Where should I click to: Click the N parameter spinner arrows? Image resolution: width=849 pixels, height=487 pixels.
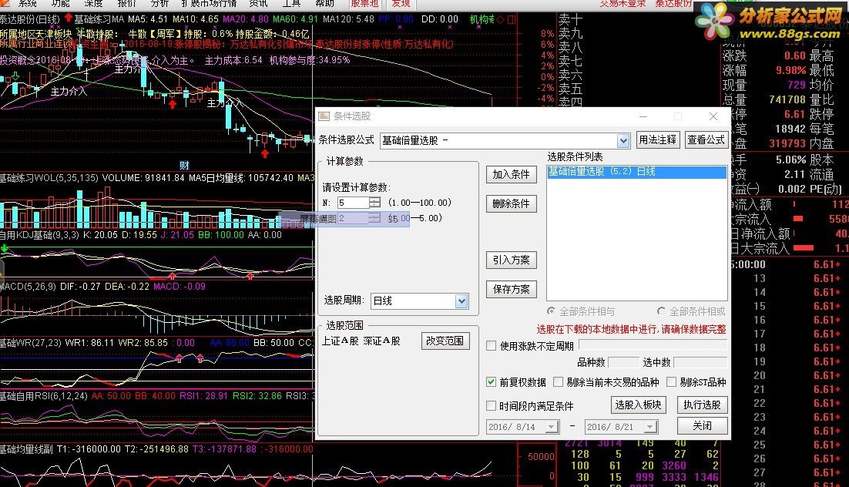(374, 203)
